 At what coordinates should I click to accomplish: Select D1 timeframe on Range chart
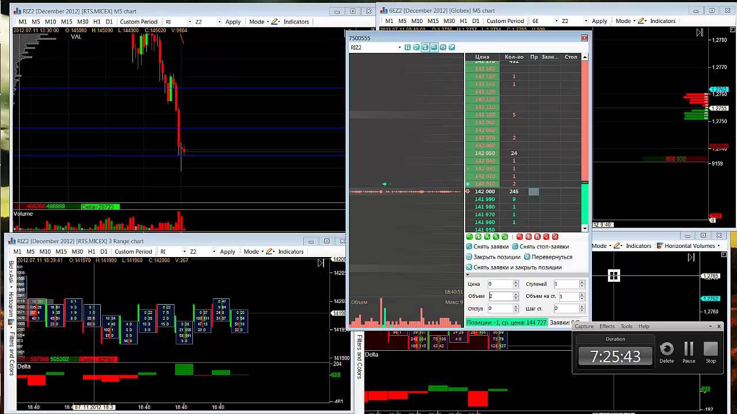click(x=104, y=251)
